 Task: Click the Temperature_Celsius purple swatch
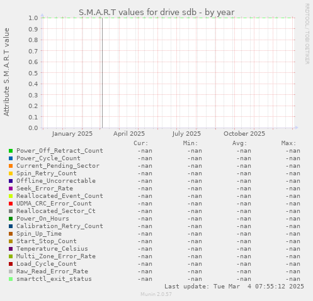pos(11,249)
